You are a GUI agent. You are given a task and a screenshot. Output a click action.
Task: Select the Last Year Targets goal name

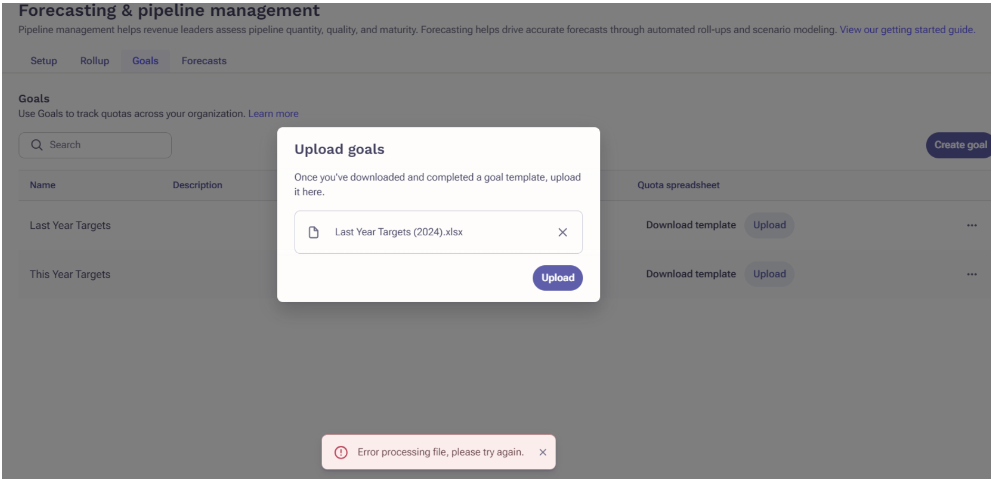[70, 225]
